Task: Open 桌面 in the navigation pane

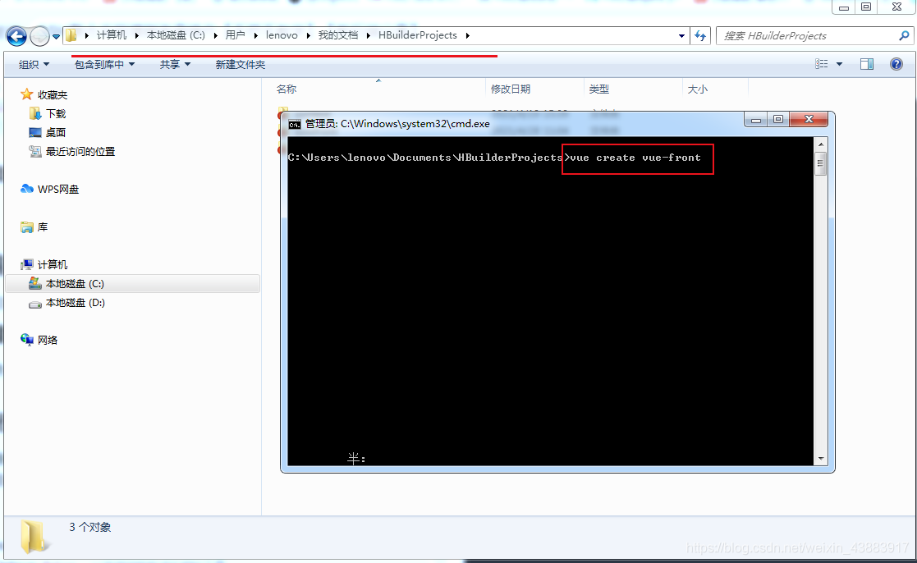Action: [56, 133]
